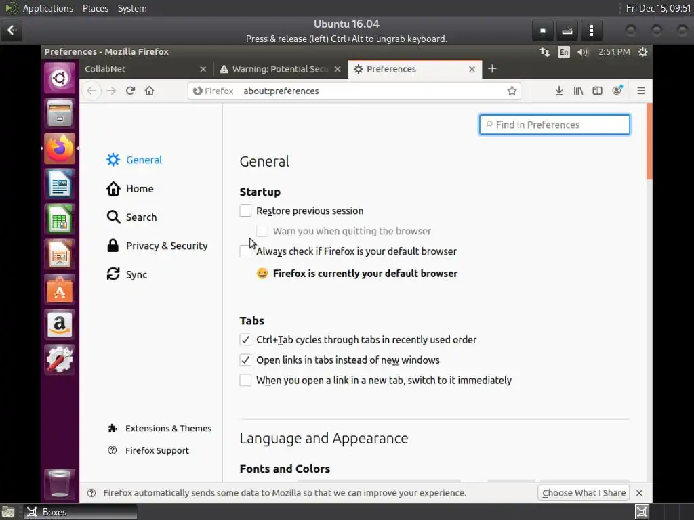Click the Firefox back arrow button
This screenshot has width=694, height=520.
[91, 91]
